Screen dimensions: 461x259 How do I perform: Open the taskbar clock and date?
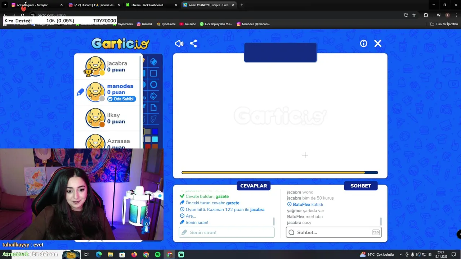point(441,255)
